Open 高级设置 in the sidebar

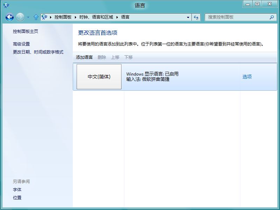pos(21,44)
